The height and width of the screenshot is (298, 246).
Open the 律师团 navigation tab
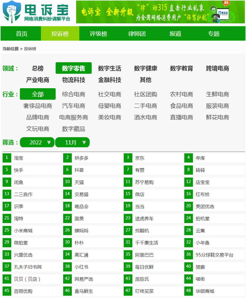click(x=137, y=34)
